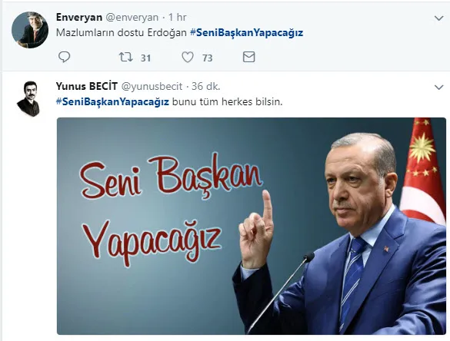Open the 36 dk. tweet timestamp
Image resolution: width=450 pixels, height=341 pixels.
point(206,86)
